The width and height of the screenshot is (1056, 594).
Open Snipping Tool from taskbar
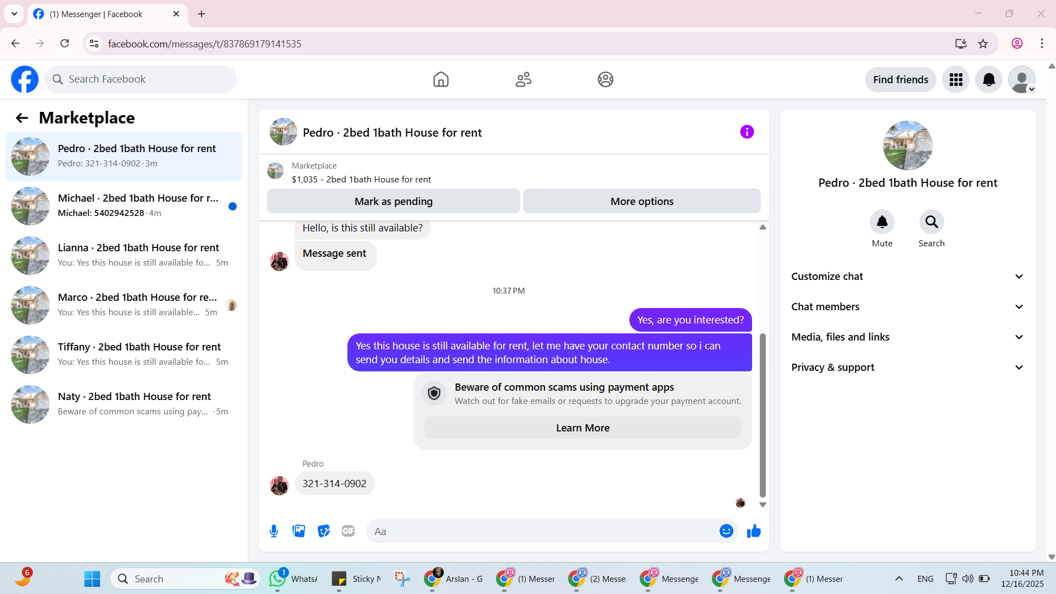(402, 579)
